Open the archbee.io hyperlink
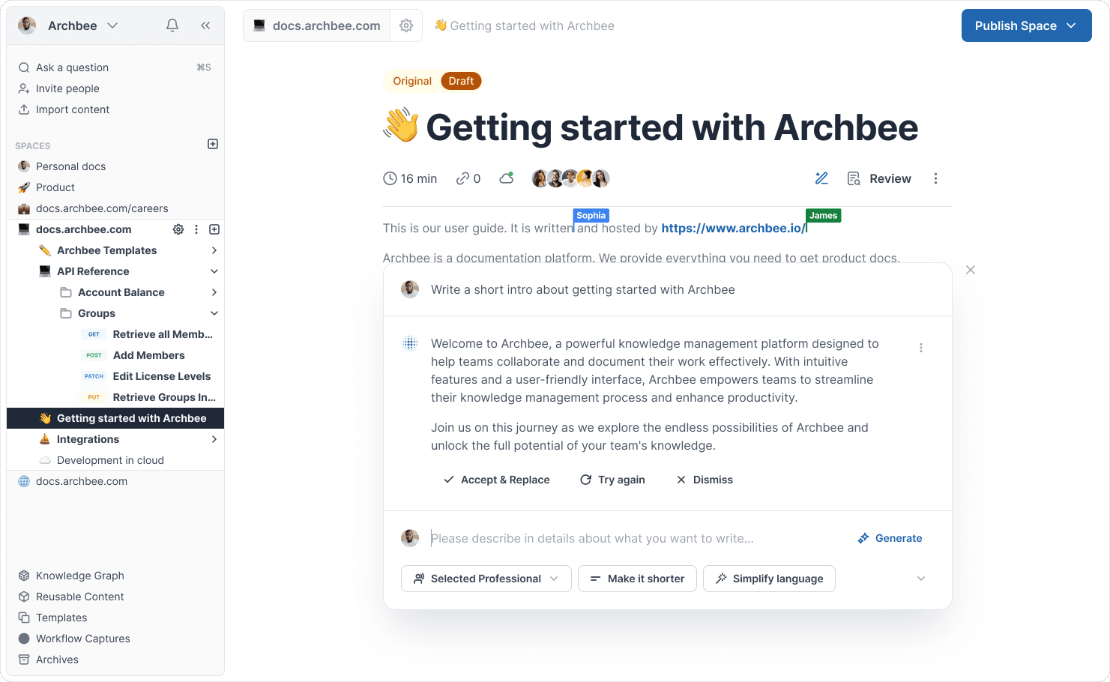Image resolution: width=1110 pixels, height=682 pixels. (x=732, y=229)
